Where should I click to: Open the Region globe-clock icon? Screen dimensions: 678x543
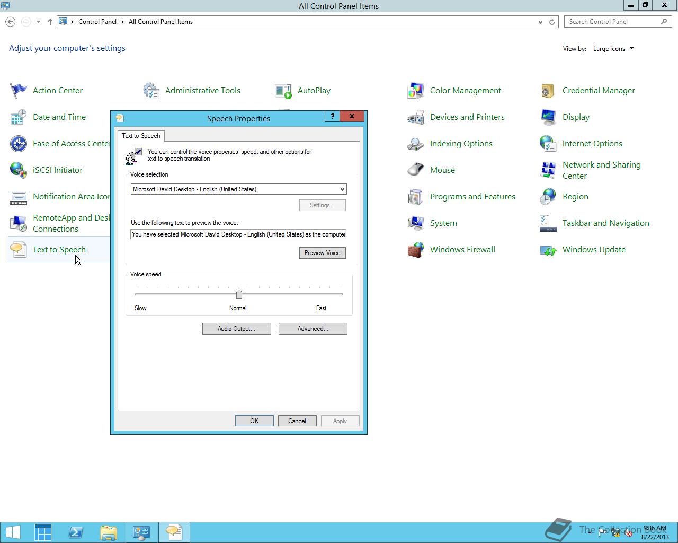tap(548, 197)
